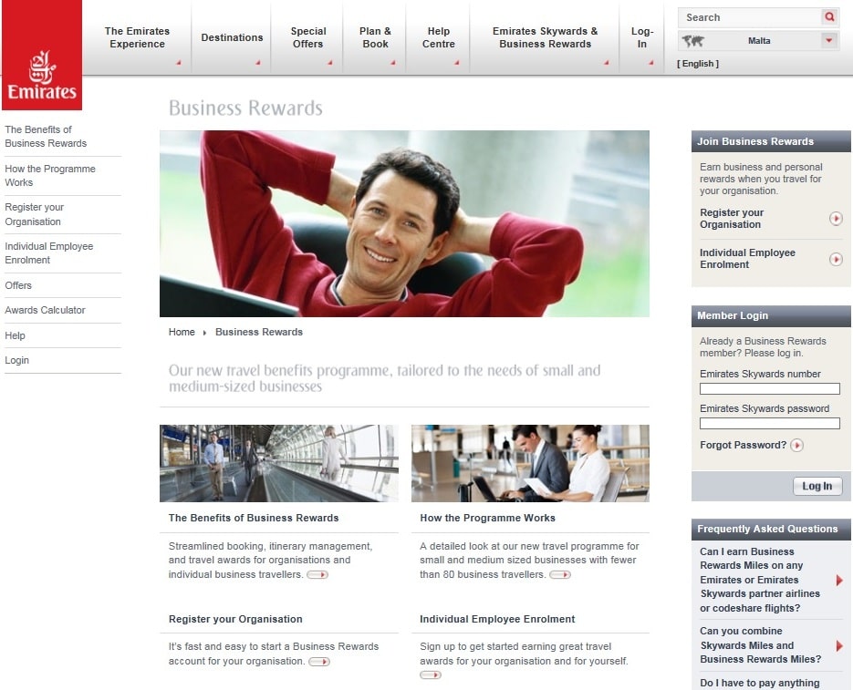Click the Forgot Password arrow icon

pos(796,446)
